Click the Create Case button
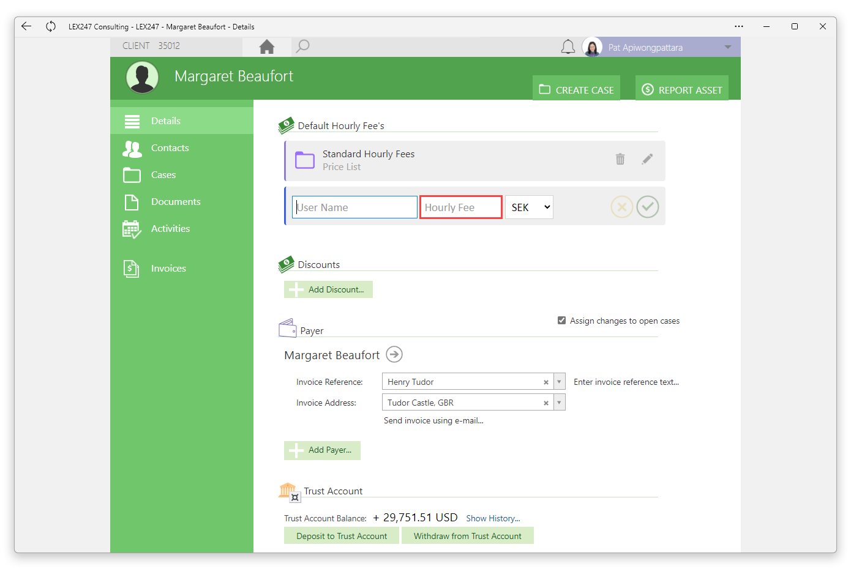The image size is (851, 569). (x=576, y=88)
